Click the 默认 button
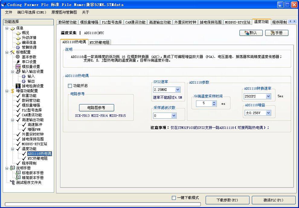The image size is (299, 208). coord(251,33)
